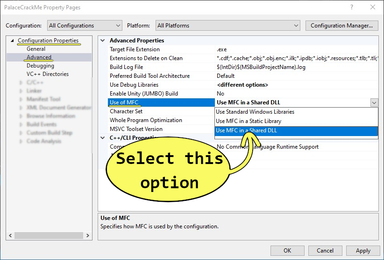This screenshot has height=260, width=384.
Task: Select the Use of MFC property
Action: (x=161, y=103)
